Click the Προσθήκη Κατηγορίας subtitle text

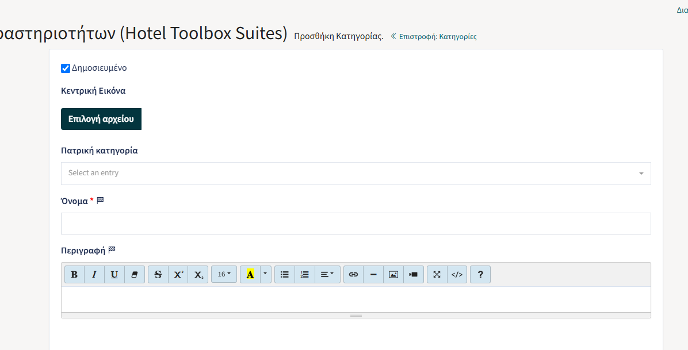[x=339, y=36]
